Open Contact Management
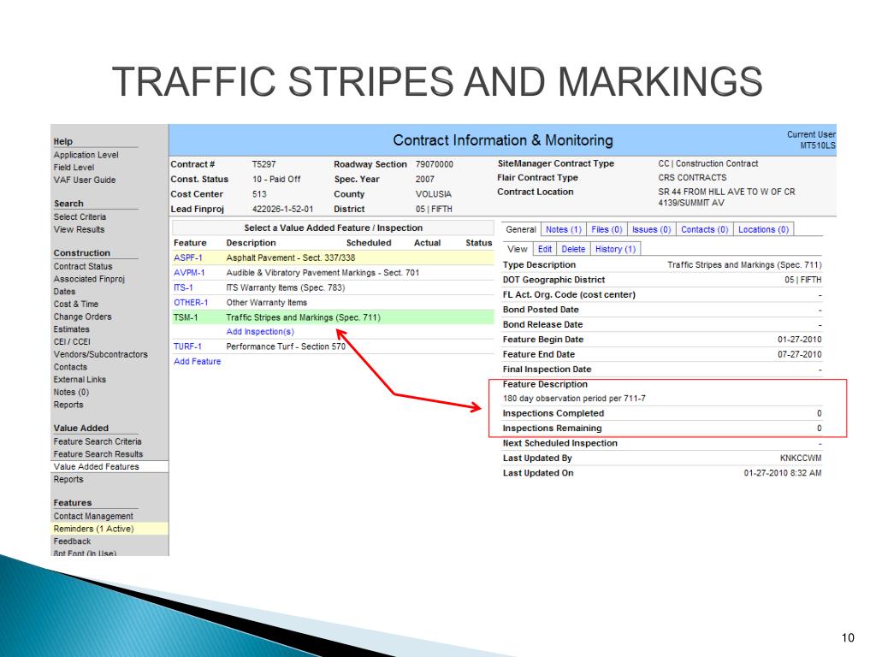This screenshot has width=876, height=657. (x=93, y=516)
